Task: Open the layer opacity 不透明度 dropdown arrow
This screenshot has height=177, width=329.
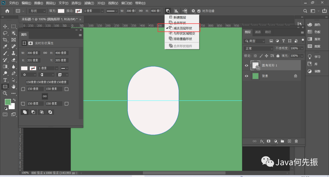Action: [x=302, y=49]
